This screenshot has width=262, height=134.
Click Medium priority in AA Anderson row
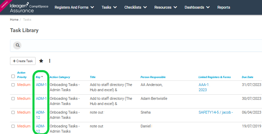24,85
